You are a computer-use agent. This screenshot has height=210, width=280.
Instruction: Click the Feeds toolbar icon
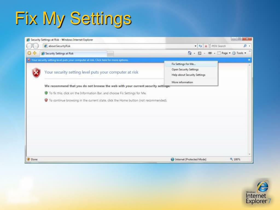click(x=200, y=53)
